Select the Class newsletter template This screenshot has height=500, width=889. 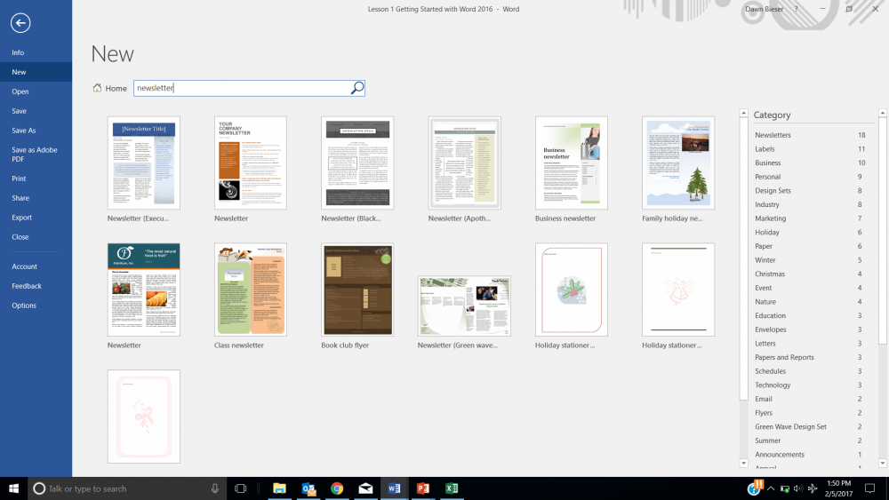coord(251,290)
